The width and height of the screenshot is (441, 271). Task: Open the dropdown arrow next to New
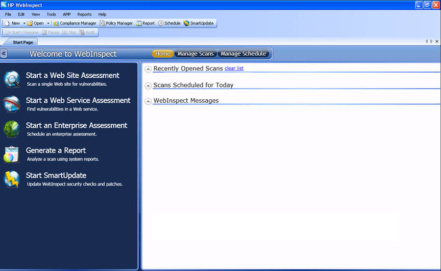[24, 24]
